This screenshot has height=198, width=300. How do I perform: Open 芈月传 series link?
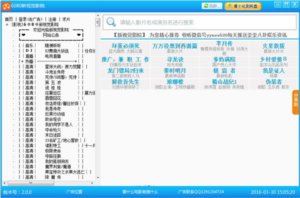(x=224, y=43)
